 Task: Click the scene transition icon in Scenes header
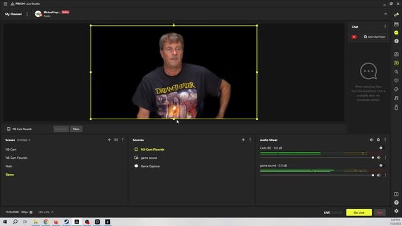coord(116,140)
